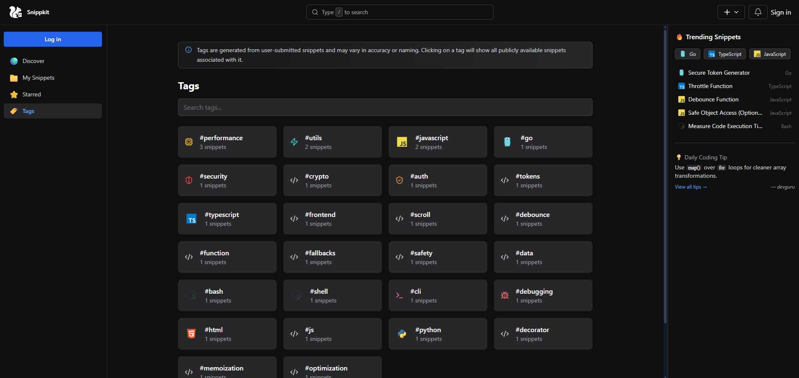Click the My Snippets folder icon
Screen dimensions: 799x378
click(x=14, y=78)
